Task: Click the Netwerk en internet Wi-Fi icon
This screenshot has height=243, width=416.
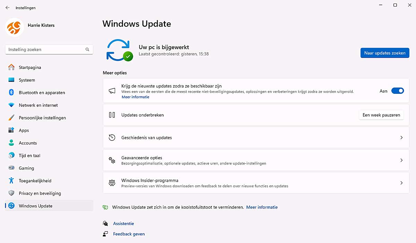Action: [11, 105]
